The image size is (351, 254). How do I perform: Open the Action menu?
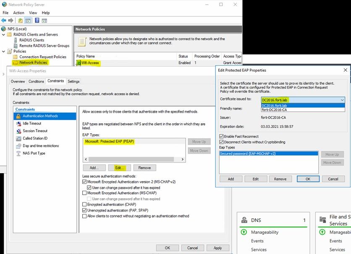[18, 13]
